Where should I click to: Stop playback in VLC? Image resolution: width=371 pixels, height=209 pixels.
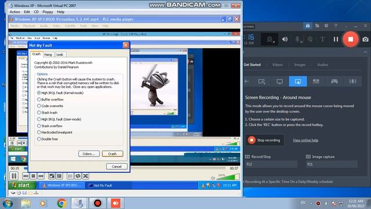[34, 176]
